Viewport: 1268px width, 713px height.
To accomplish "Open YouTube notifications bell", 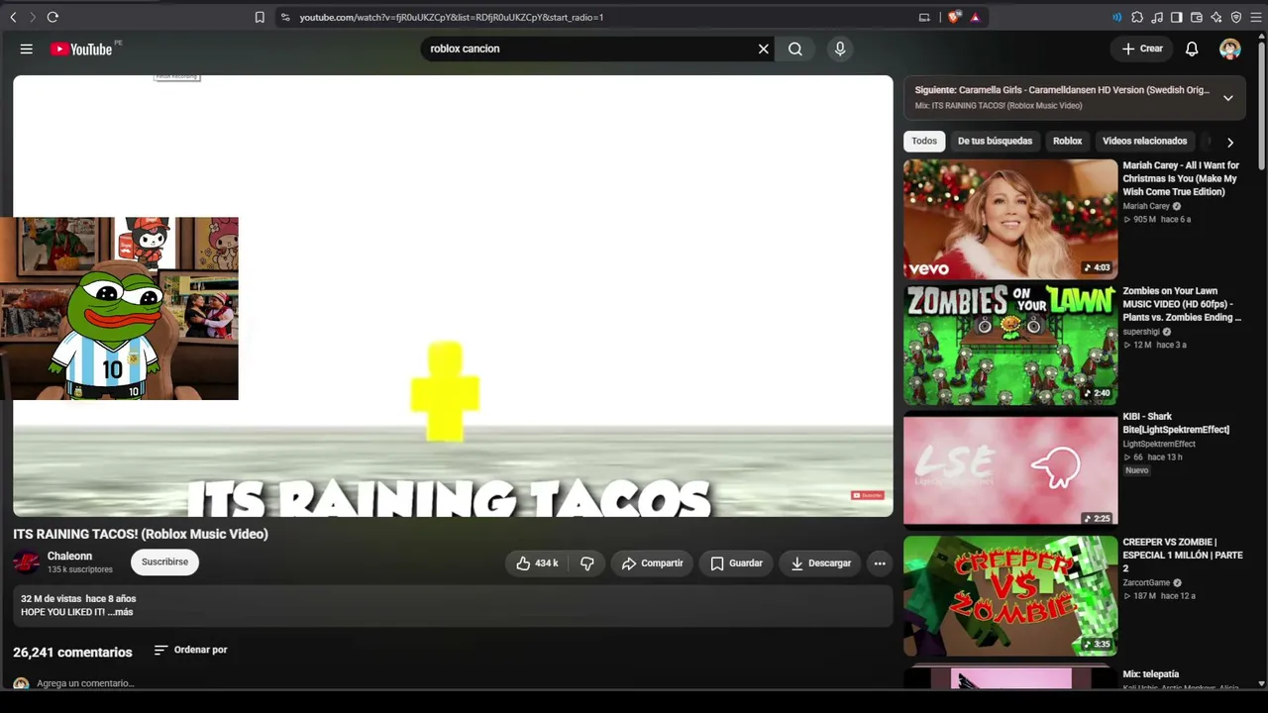I will (x=1192, y=49).
